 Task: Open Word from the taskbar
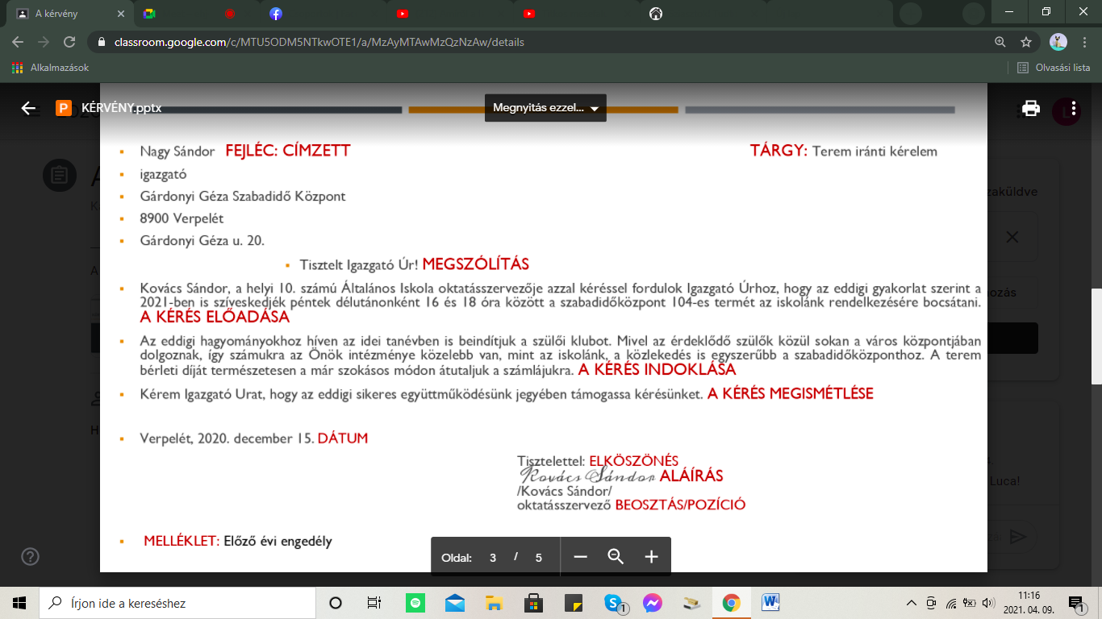pos(770,603)
